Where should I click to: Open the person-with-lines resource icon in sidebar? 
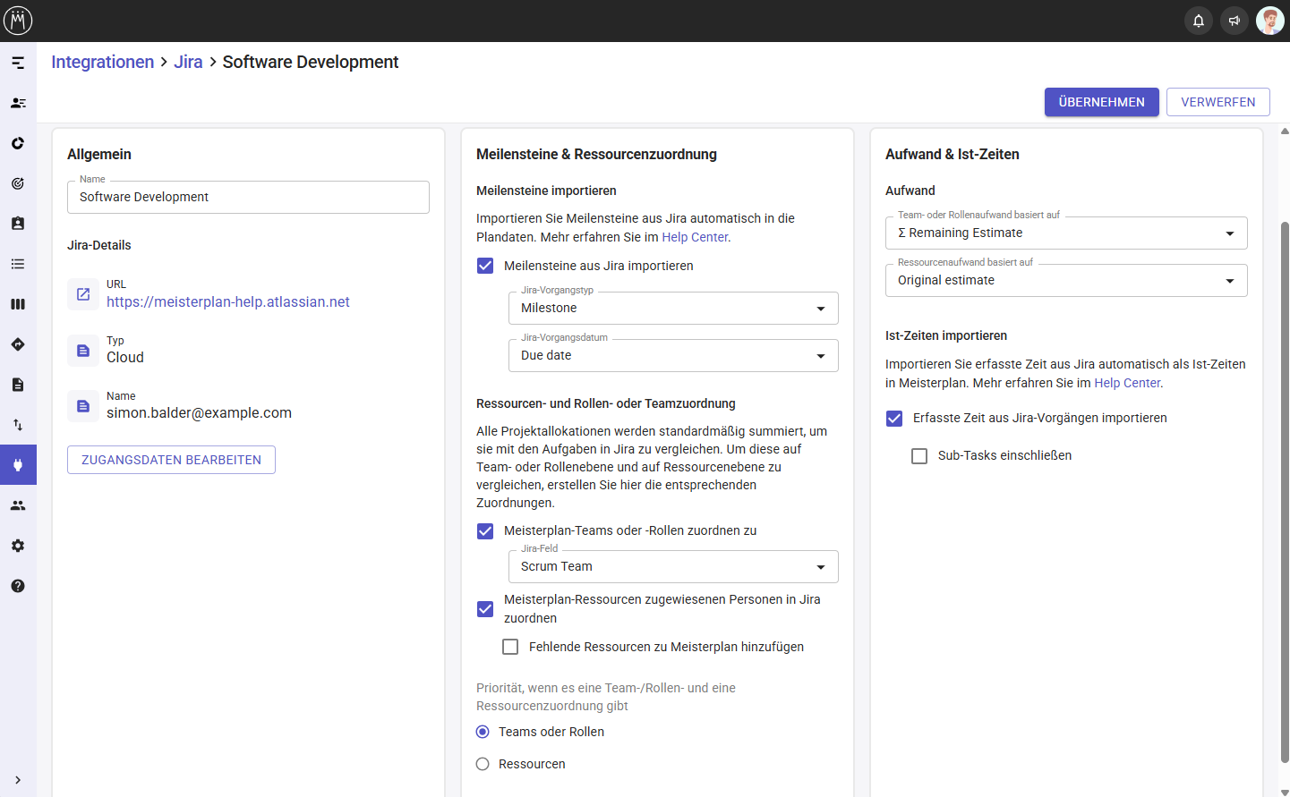18,103
